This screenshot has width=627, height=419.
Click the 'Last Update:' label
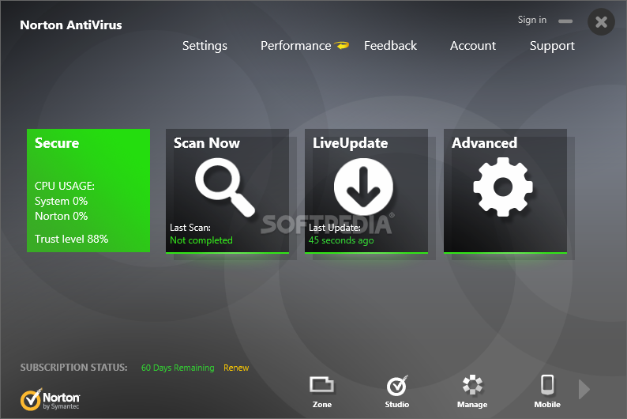[335, 228]
